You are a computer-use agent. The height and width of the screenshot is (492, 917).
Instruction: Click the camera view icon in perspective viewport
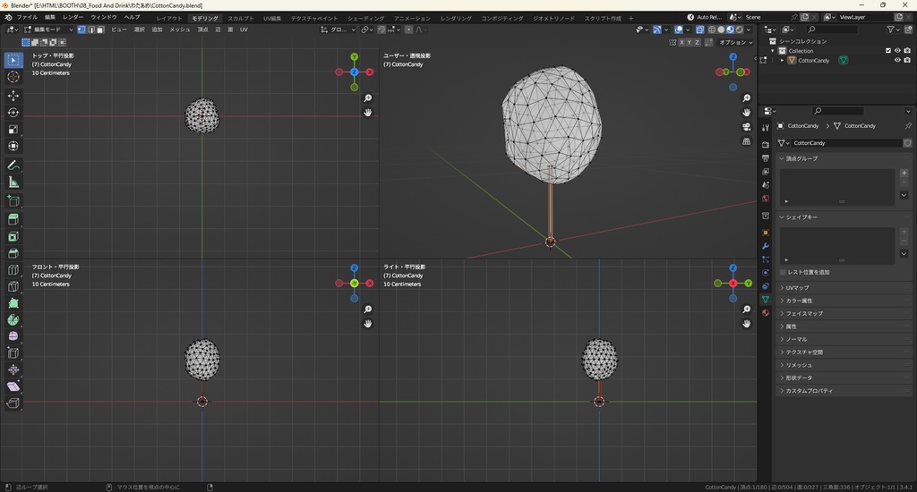(x=746, y=127)
